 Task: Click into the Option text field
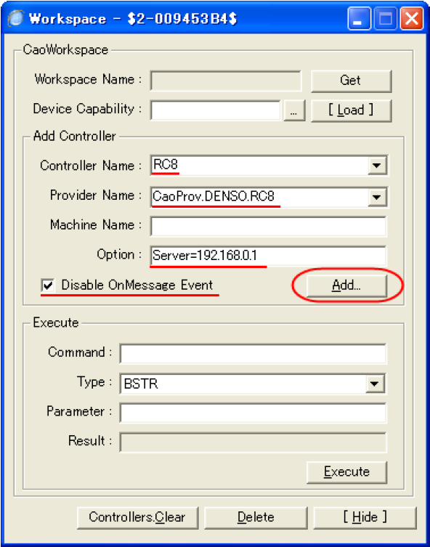point(268,256)
